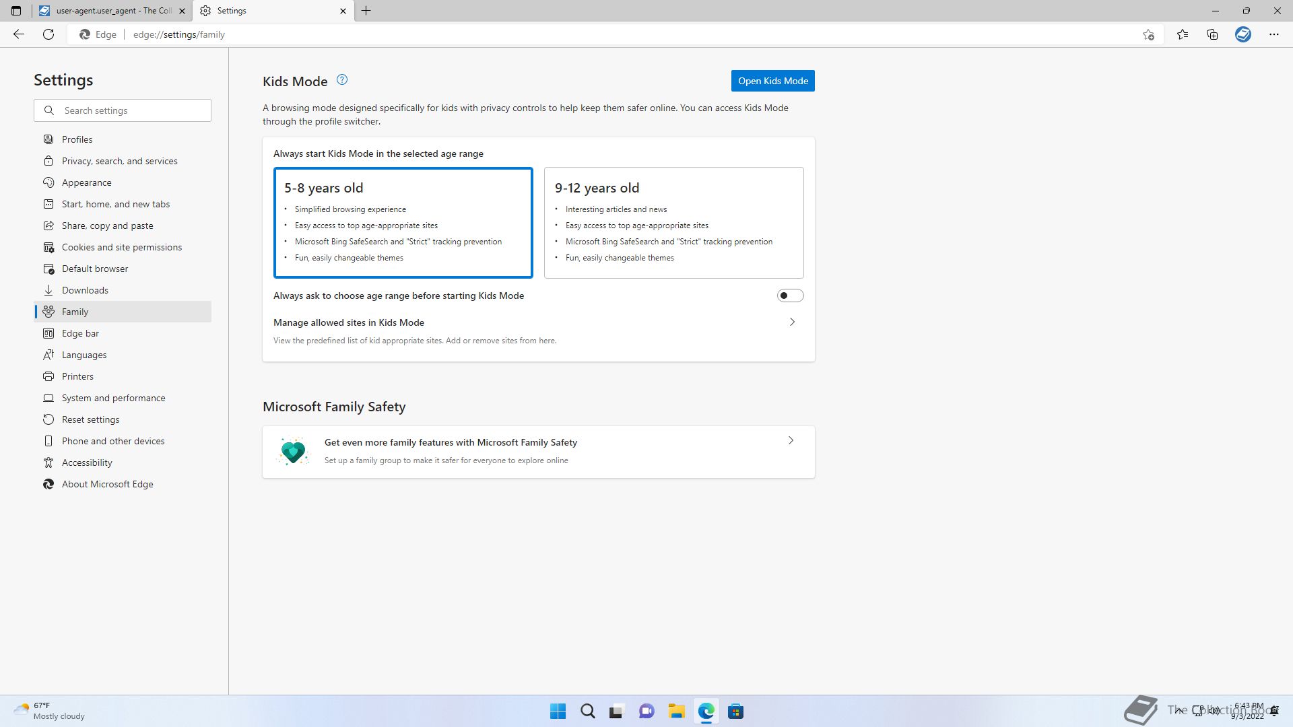1293x727 pixels.
Task: Switch to the Settings tab
Action: coord(273,11)
